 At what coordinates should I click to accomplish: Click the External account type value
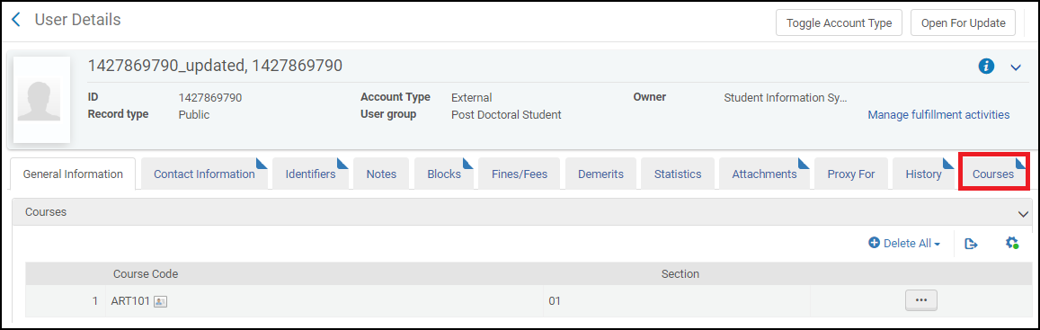point(472,98)
